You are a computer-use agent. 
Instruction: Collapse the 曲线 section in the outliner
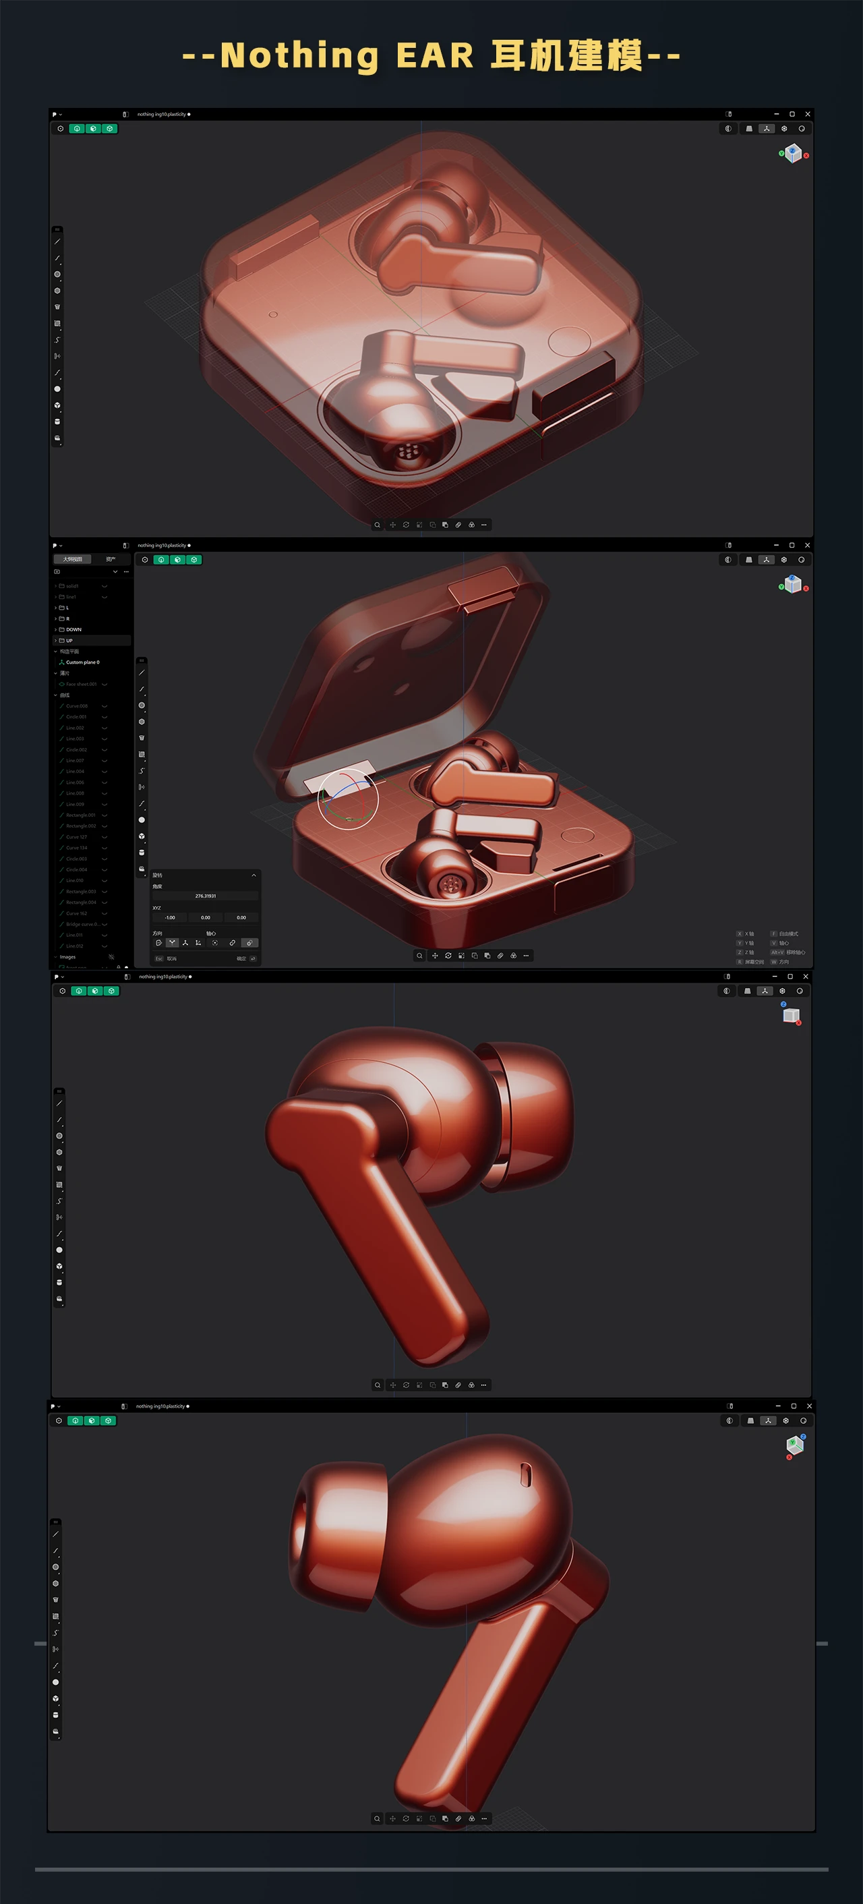pos(55,695)
